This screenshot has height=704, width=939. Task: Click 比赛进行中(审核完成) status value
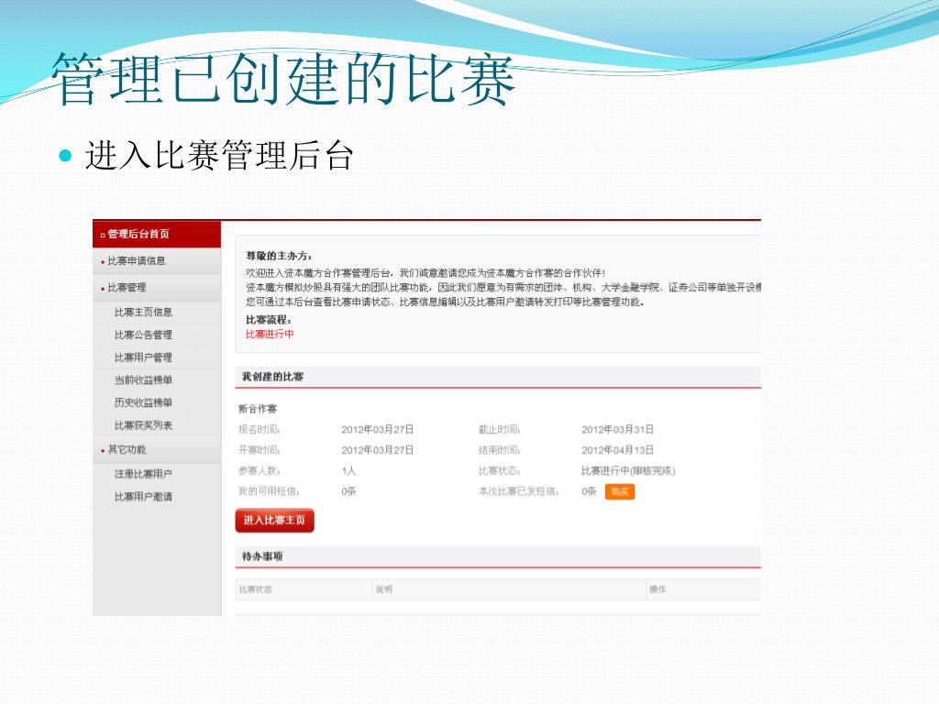click(x=628, y=471)
